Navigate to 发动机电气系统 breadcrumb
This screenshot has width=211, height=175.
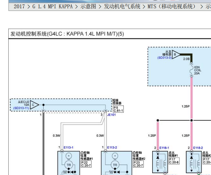click(122, 7)
